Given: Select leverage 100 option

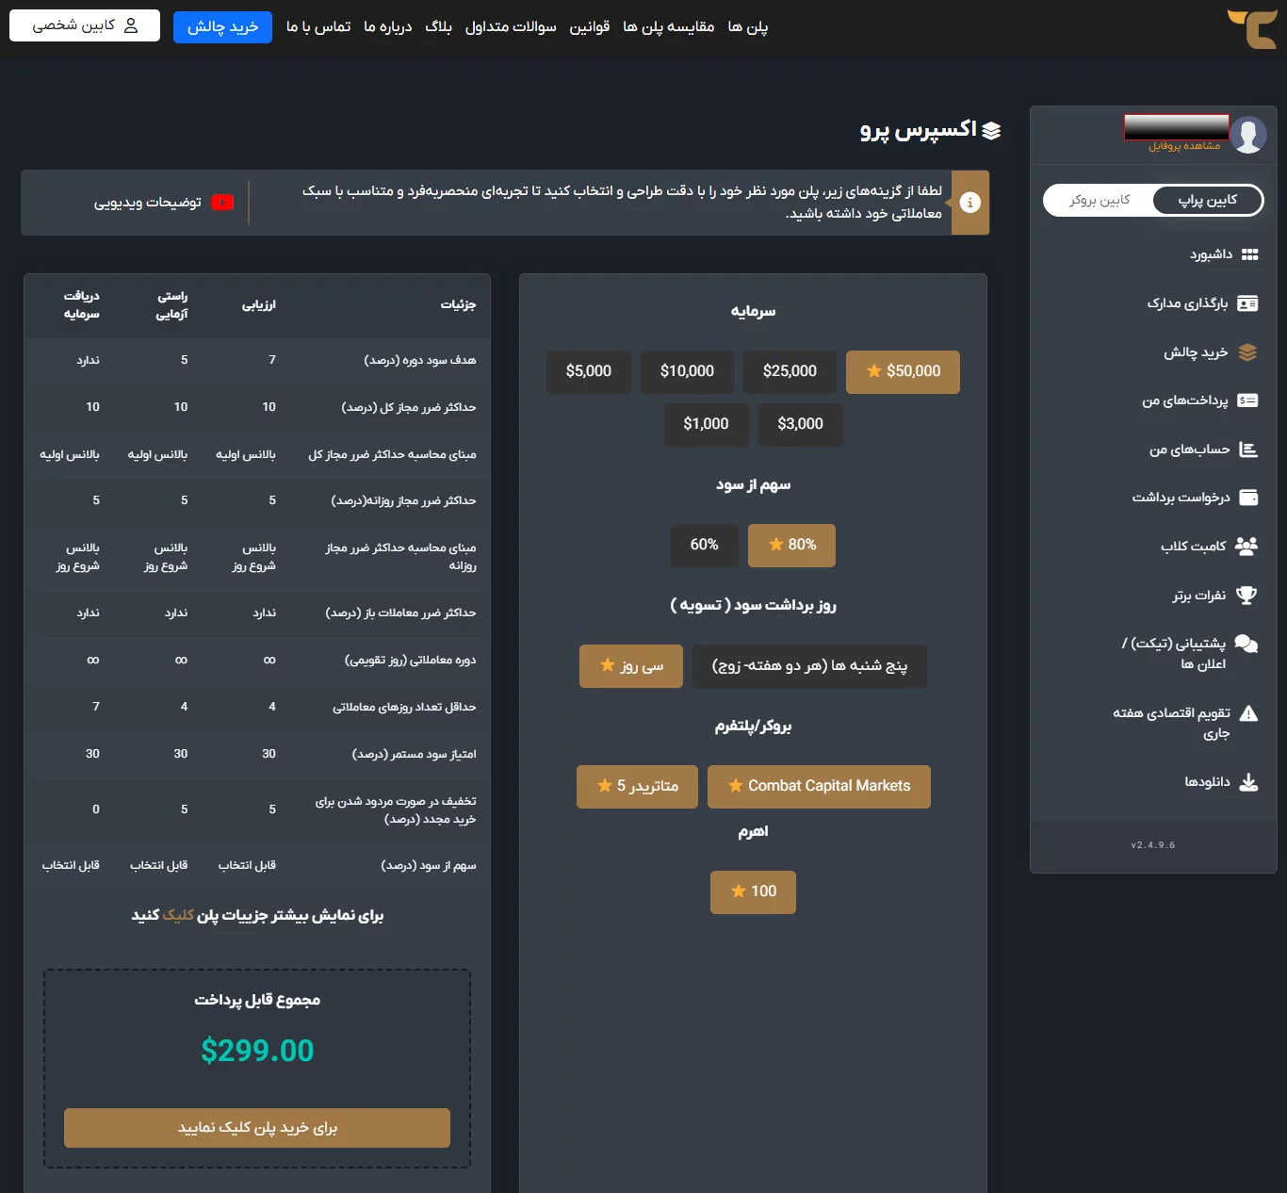Looking at the screenshot, I should pos(753,891).
